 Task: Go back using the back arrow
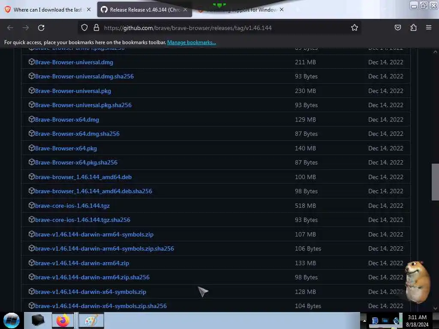[10, 28]
